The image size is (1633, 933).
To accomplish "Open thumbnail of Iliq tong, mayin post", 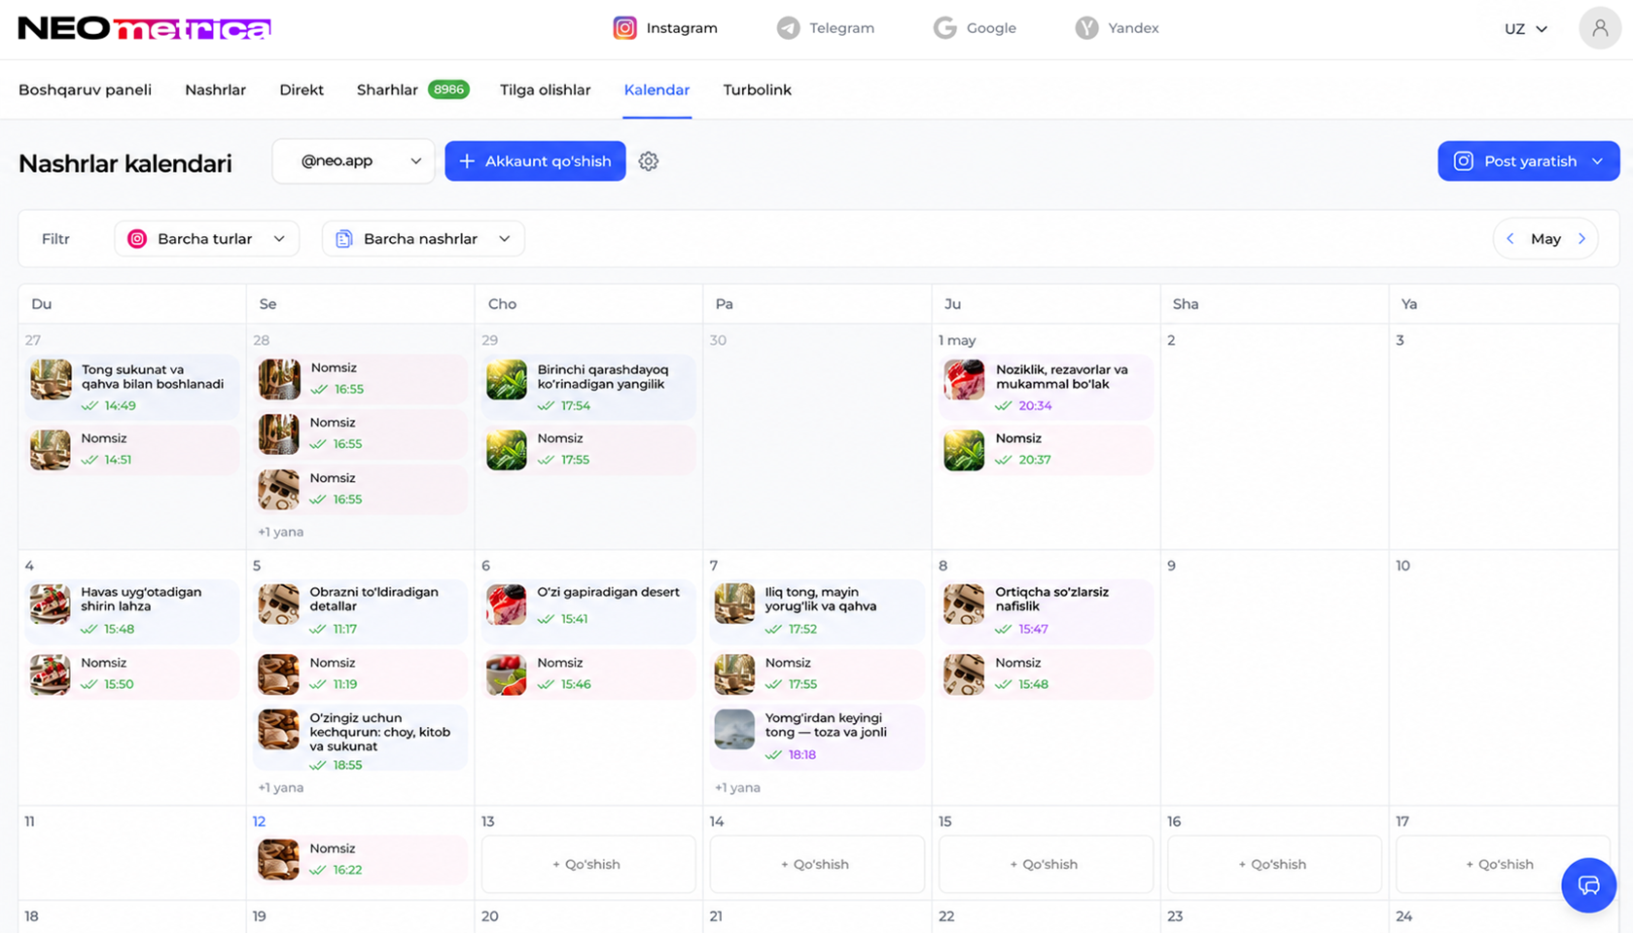I will click(734, 604).
